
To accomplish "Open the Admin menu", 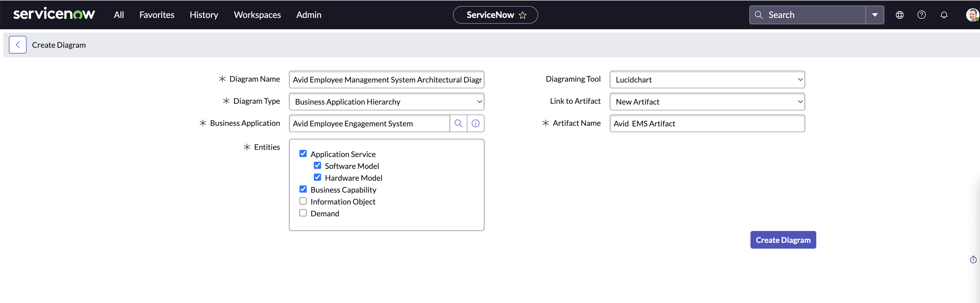I will [309, 15].
